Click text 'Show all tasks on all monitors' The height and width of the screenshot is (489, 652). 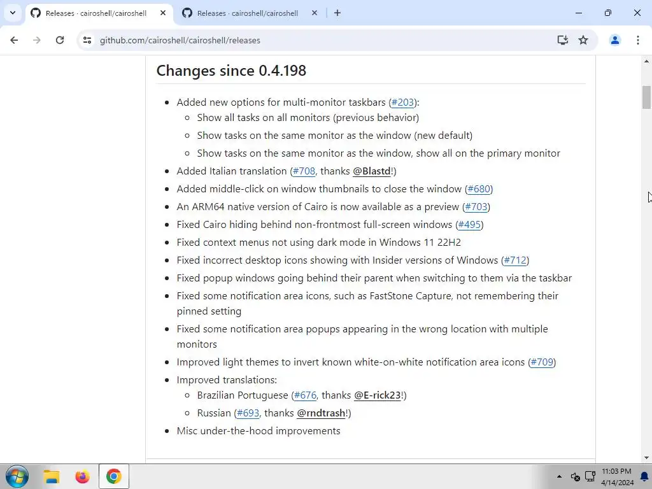click(x=263, y=118)
